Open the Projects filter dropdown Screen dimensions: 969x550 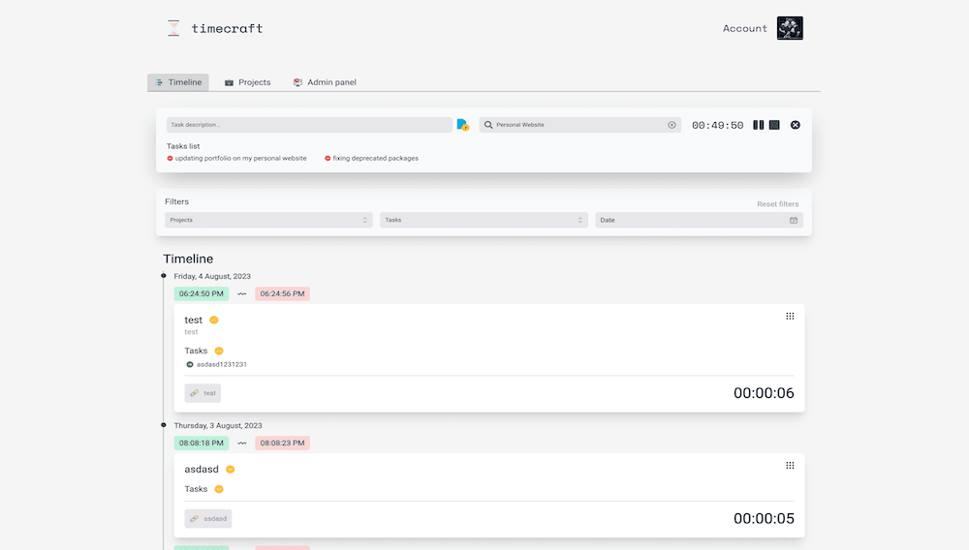[268, 220]
